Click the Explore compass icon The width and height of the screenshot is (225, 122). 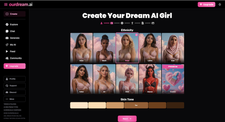(7, 24)
